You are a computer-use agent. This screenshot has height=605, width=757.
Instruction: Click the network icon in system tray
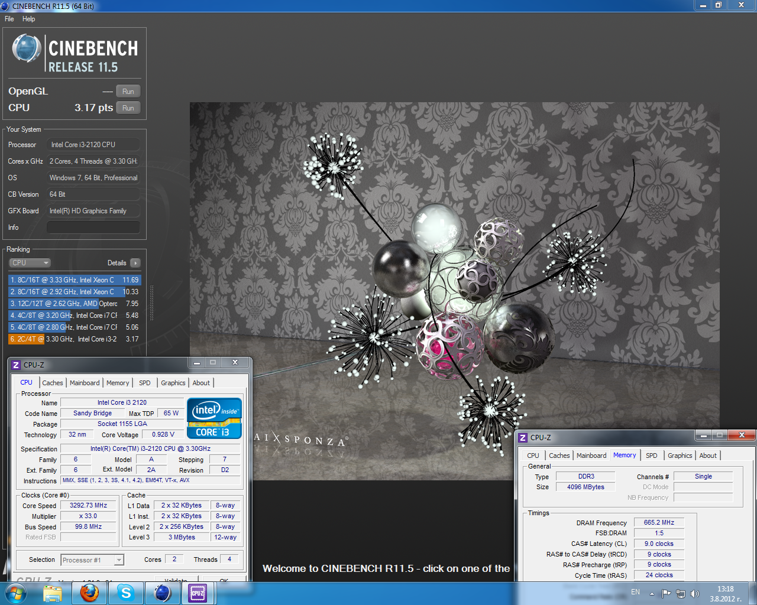click(x=681, y=593)
